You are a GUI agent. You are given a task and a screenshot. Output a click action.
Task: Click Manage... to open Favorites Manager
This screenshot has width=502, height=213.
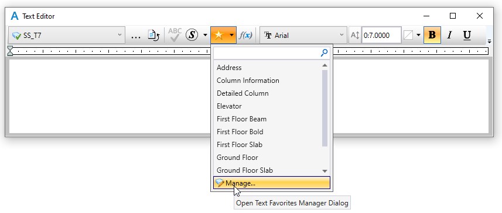point(271,183)
